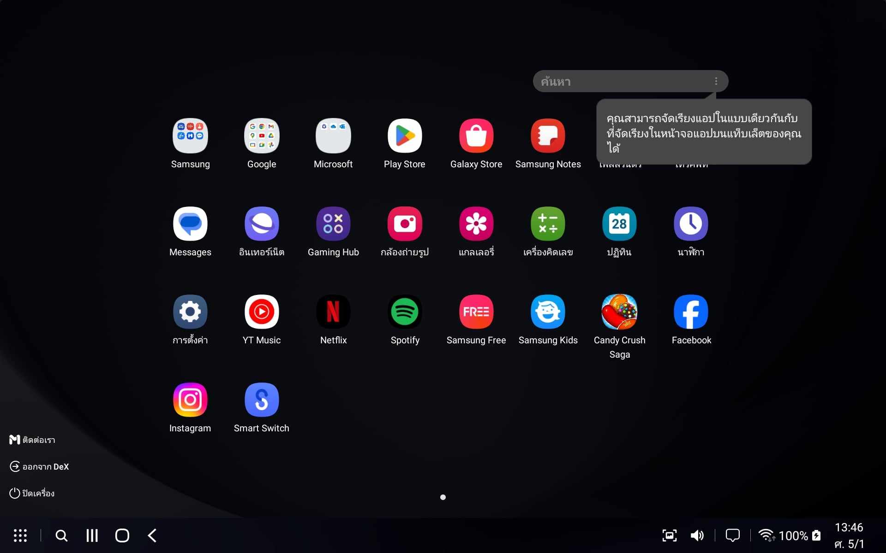The height and width of the screenshot is (553, 886).
Task: Open Smart Switch
Action: (262, 400)
